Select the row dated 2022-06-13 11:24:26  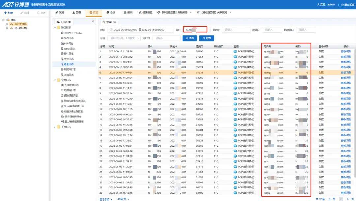(226, 51)
